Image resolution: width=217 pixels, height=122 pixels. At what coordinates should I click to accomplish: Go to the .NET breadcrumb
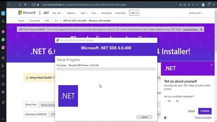pos(47,21)
